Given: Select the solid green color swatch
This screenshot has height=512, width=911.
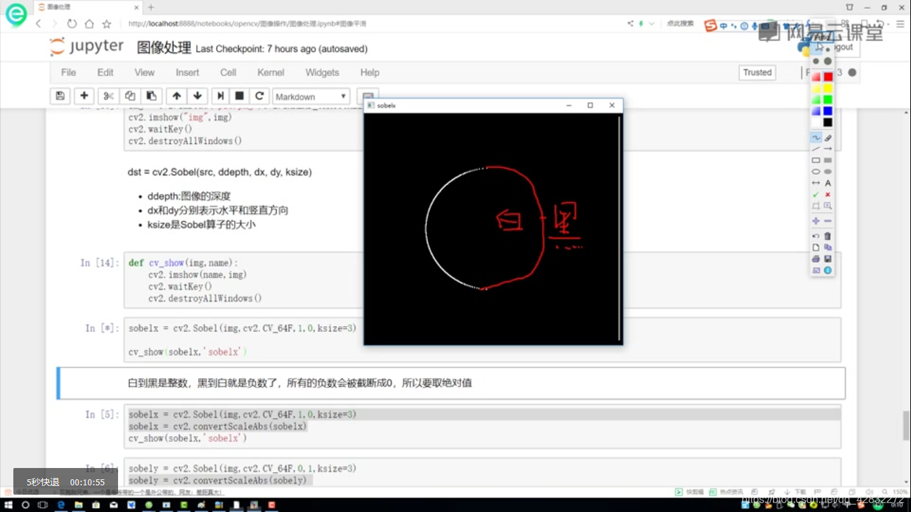Looking at the screenshot, I should point(828,99).
